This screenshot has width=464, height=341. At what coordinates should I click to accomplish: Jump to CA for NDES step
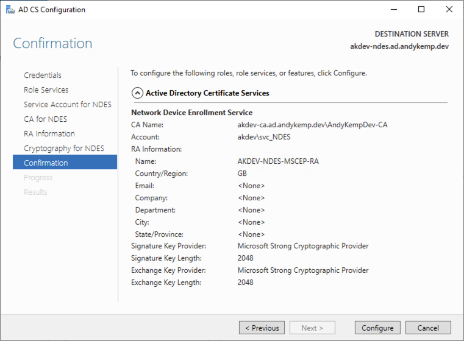(x=46, y=119)
